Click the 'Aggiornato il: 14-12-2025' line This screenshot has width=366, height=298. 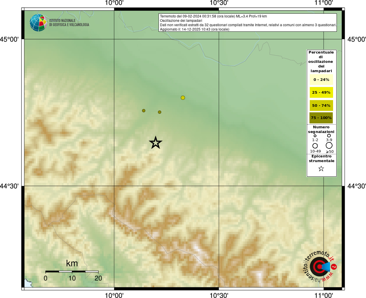click(x=195, y=29)
